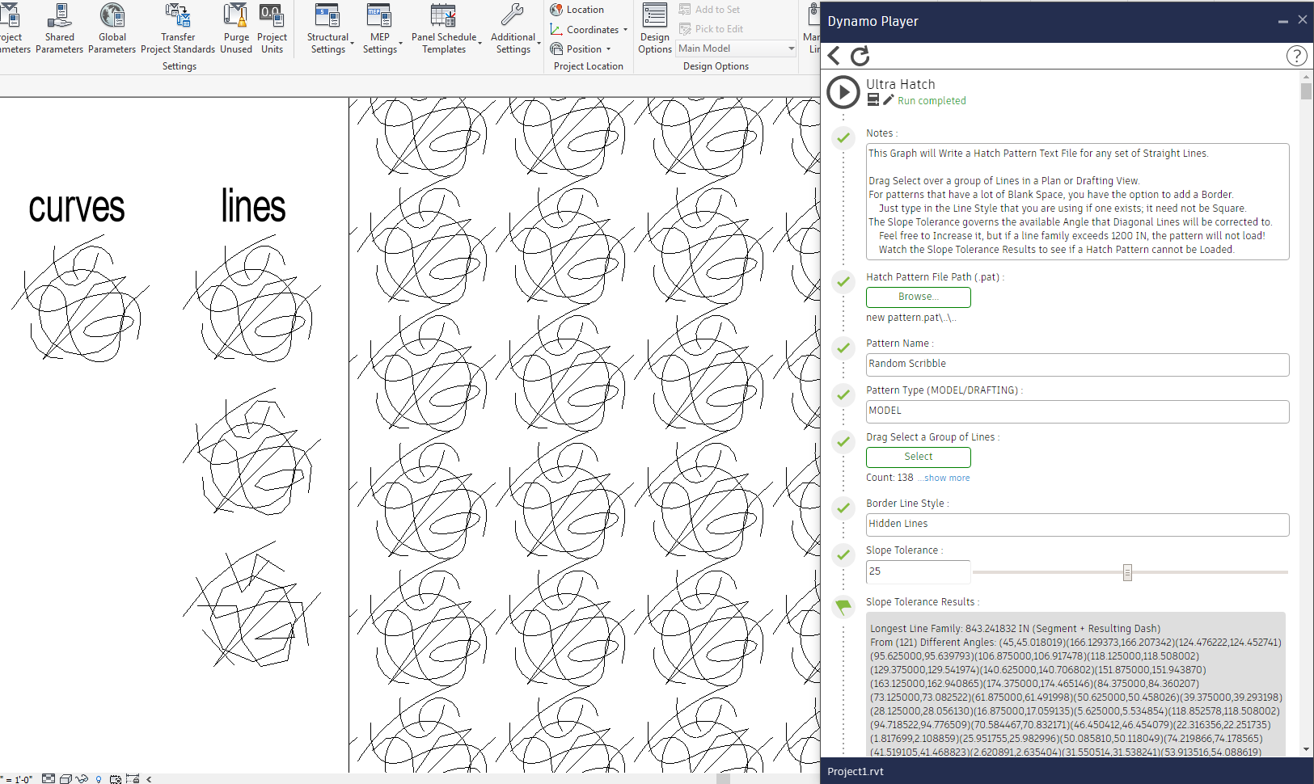
Task: Click Select to pick a group of lines
Action: pos(919,457)
